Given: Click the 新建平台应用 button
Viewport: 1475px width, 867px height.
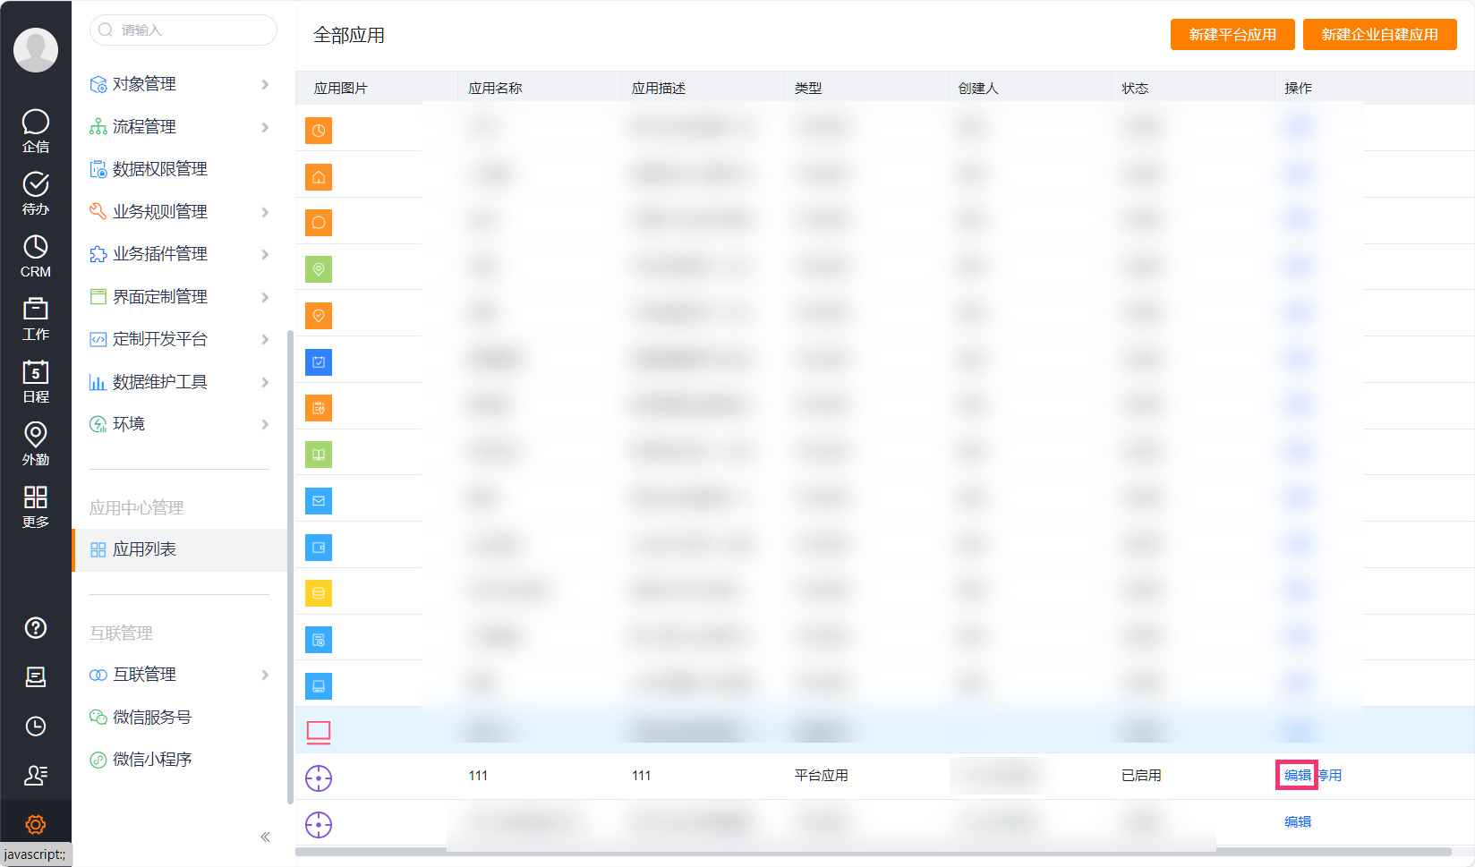Looking at the screenshot, I should pyautogui.click(x=1232, y=35).
